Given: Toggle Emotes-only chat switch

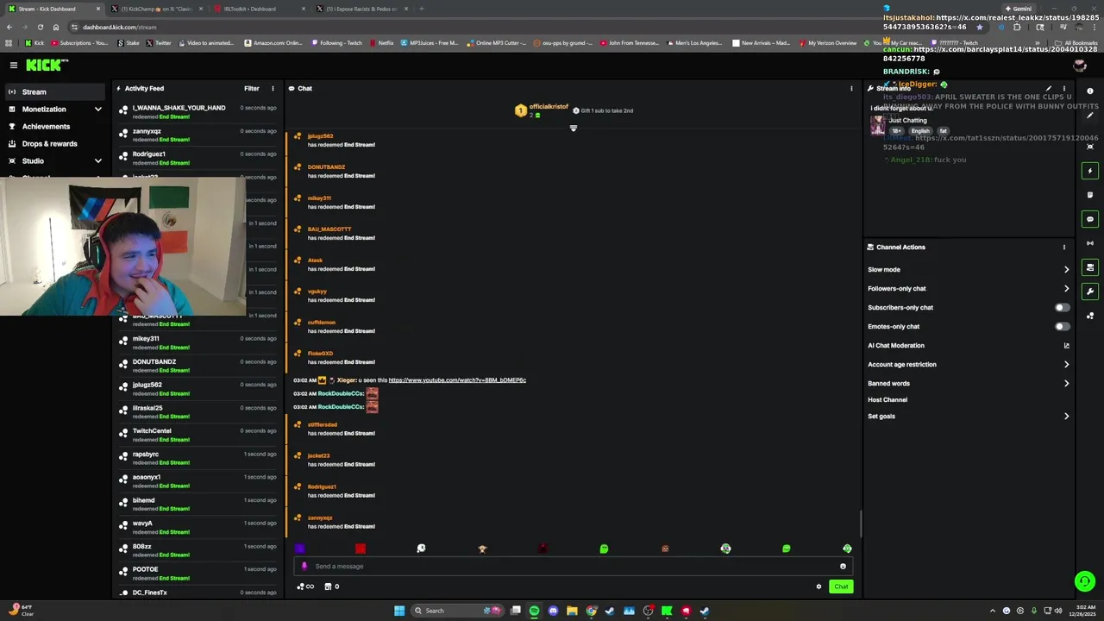Looking at the screenshot, I should (x=1063, y=327).
